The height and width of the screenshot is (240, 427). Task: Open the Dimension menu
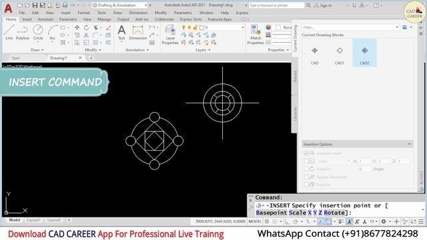(138, 13)
